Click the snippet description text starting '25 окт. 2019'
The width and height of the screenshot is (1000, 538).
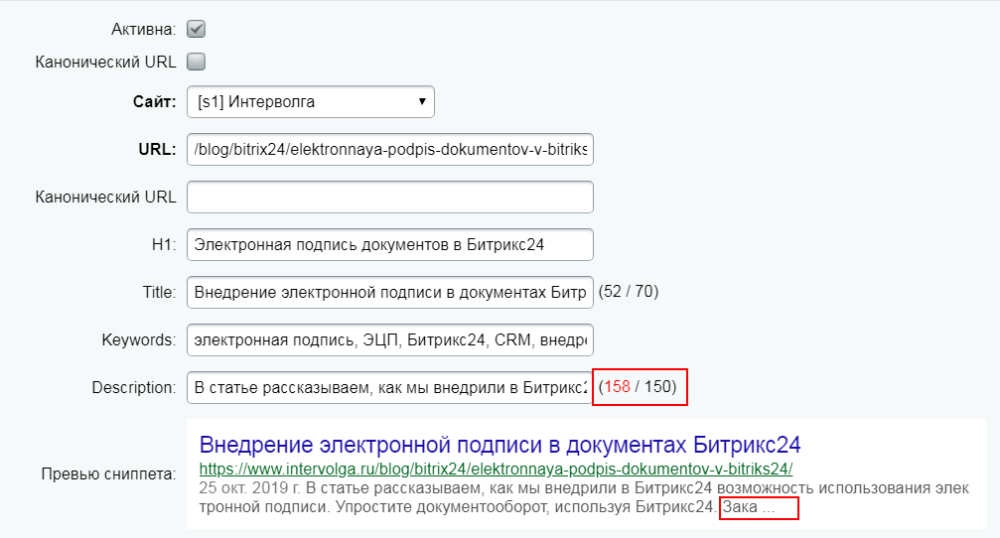pyautogui.click(x=584, y=498)
